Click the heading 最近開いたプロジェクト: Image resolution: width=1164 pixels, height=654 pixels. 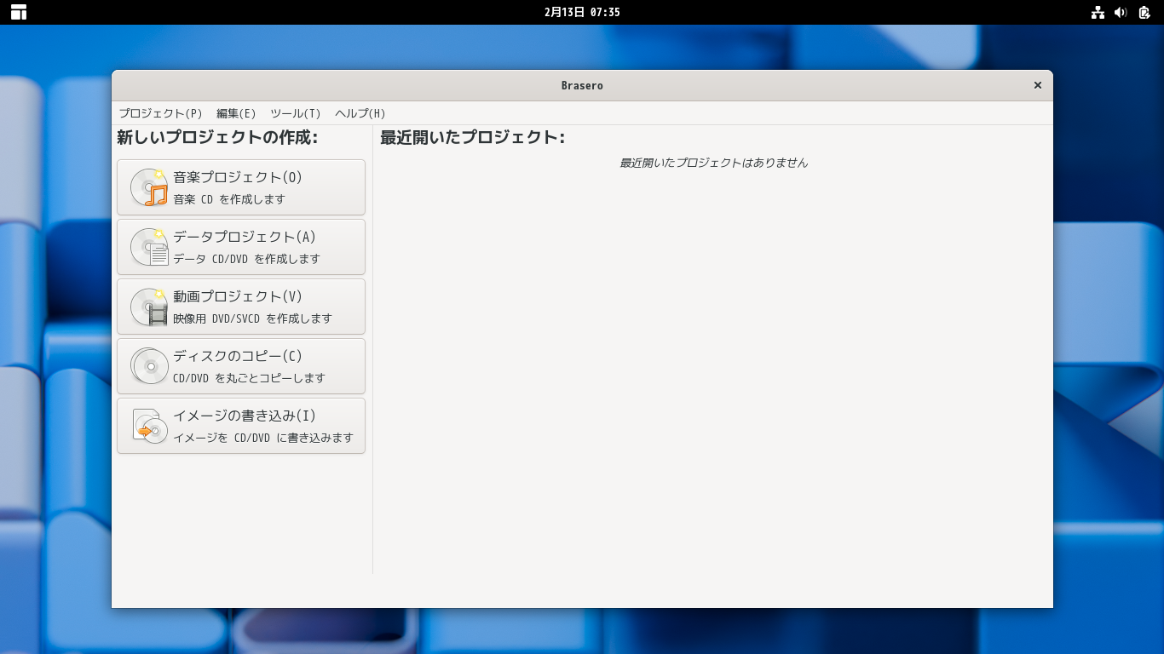click(x=473, y=137)
